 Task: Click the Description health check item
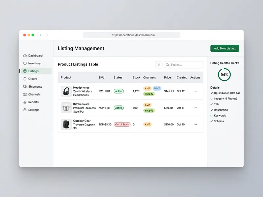pyautogui.click(x=221, y=110)
